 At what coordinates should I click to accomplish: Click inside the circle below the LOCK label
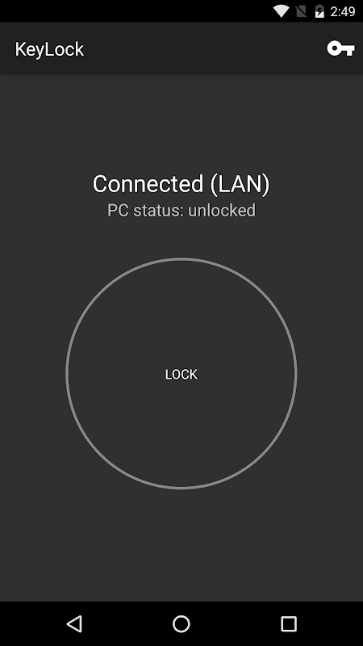(181, 433)
